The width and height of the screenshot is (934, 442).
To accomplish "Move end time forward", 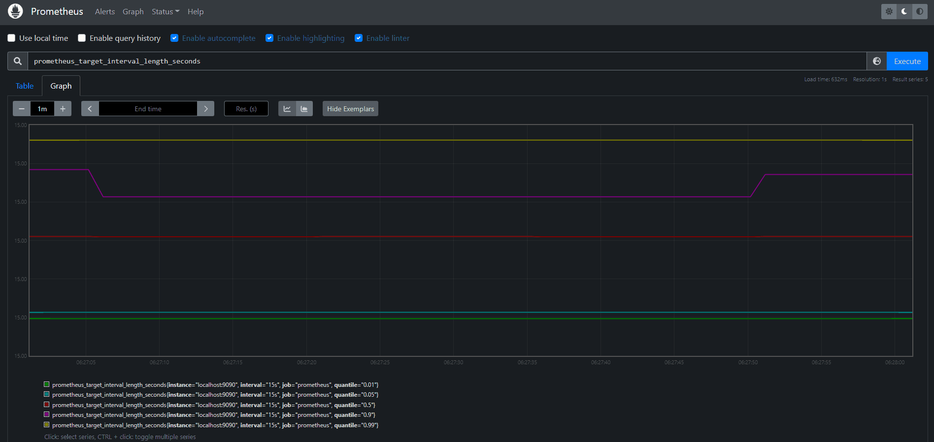I will pos(205,109).
